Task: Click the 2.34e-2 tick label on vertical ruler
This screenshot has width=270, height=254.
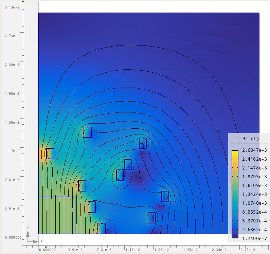Action: coord(12,65)
